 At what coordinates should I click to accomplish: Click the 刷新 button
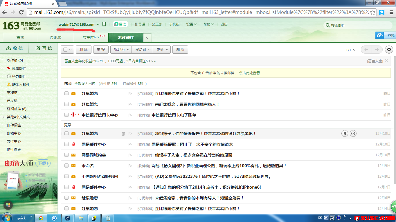click(x=180, y=50)
